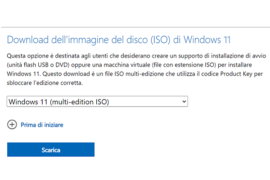Click the description paragraph about ISO
270x180 pixels.
click(135, 69)
